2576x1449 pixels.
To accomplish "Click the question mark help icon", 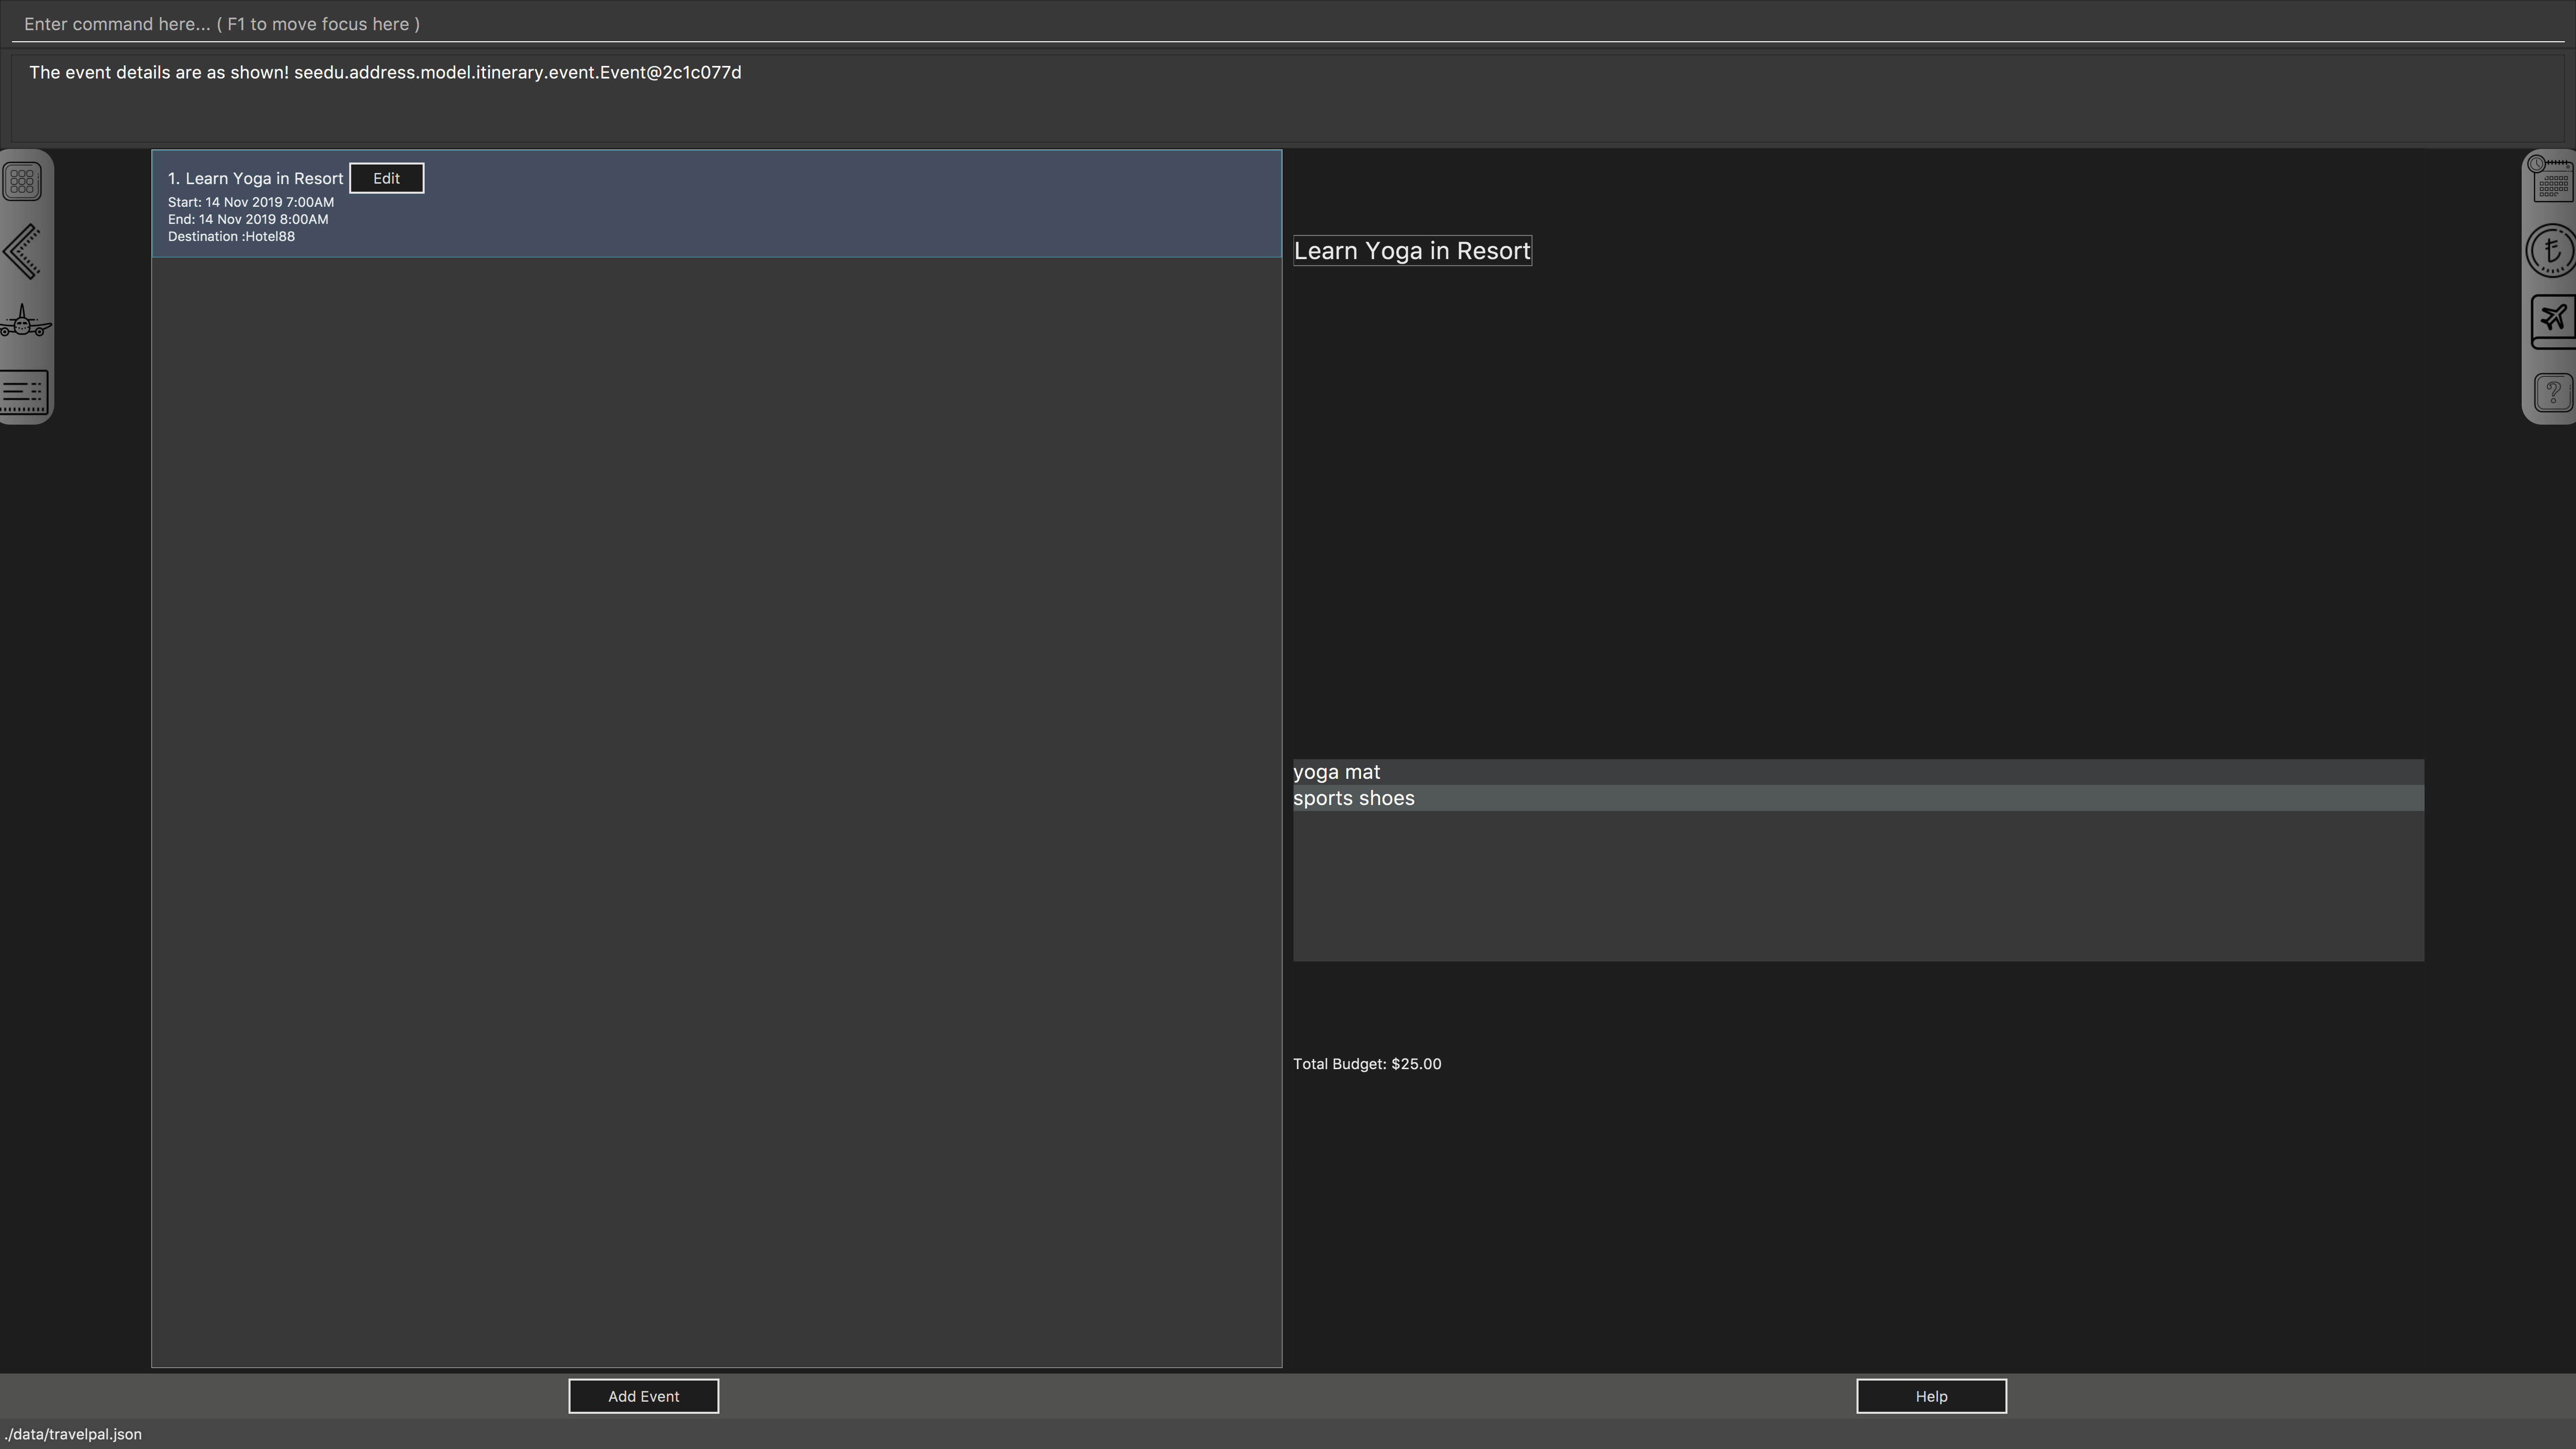I will 2553,392.
